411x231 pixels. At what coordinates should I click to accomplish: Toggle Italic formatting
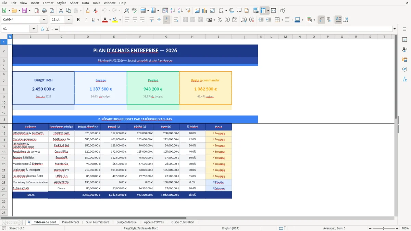click(x=86, y=20)
